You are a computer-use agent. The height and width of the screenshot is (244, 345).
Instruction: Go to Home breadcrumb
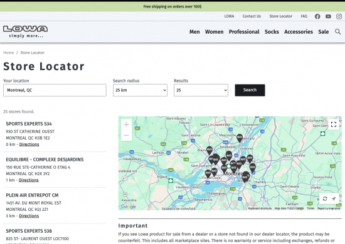[8, 53]
